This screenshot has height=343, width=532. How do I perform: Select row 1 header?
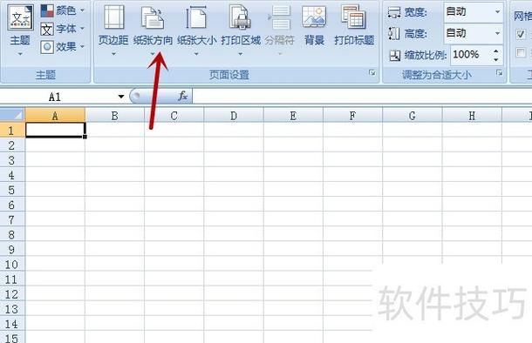click(x=12, y=130)
